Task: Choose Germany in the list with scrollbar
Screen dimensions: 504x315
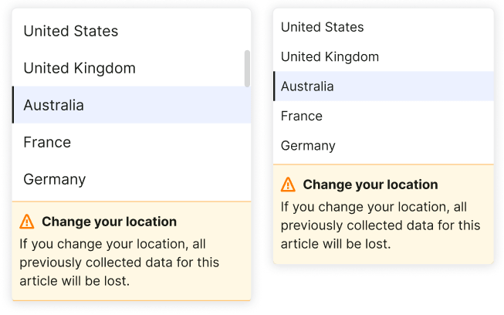Action: click(x=131, y=179)
